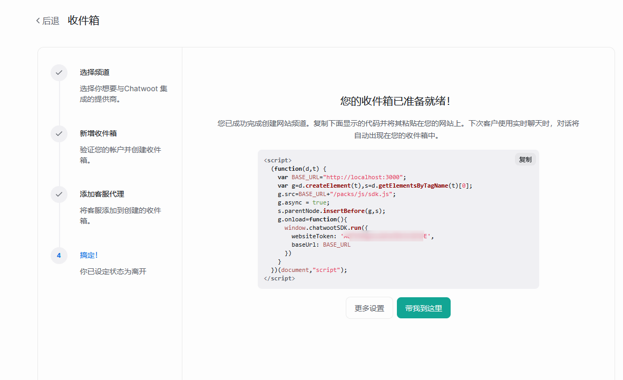Select the 搞定! step title
The width and height of the screenshot is (623, 380).
[x=89, y=256]
